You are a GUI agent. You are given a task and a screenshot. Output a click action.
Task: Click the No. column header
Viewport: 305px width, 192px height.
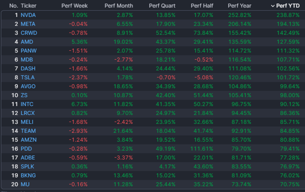[14, 6]
